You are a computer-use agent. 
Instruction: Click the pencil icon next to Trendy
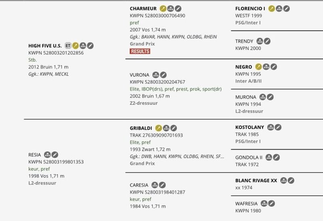click(267, 41)
